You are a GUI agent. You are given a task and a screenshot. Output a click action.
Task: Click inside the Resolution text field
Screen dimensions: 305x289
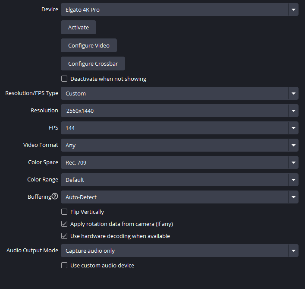click(x=173, y=111)
